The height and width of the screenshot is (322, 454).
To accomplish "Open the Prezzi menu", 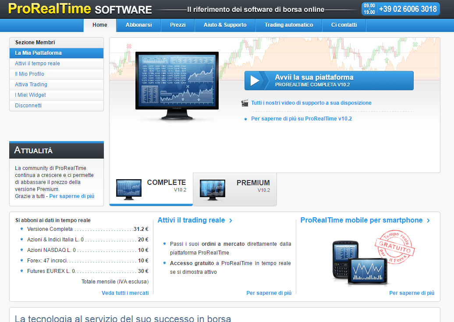I will point(178,25).
